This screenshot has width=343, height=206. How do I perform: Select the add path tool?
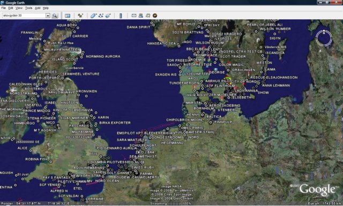[101, 16]
